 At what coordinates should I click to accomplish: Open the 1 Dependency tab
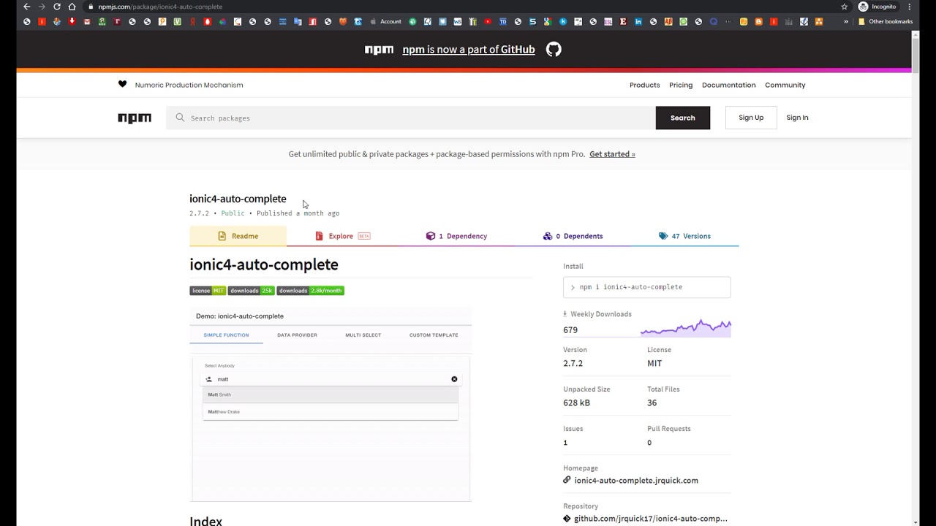(x=456, y=236)
